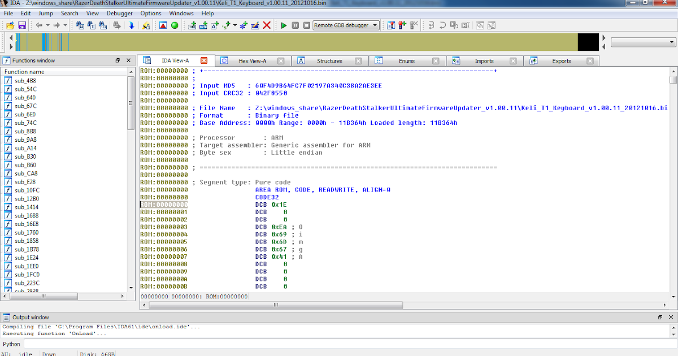The height and width of the screenshot is (356, 678).
Task: Open the Options menu
Action: coord(151,13)
